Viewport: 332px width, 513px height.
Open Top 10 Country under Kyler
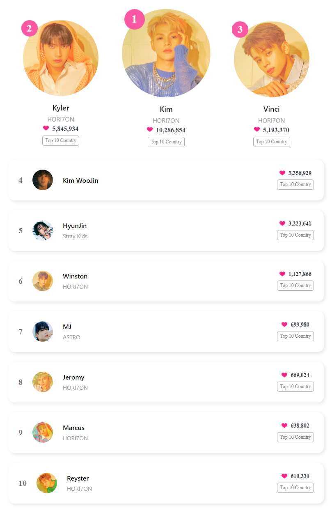(61, 140)
